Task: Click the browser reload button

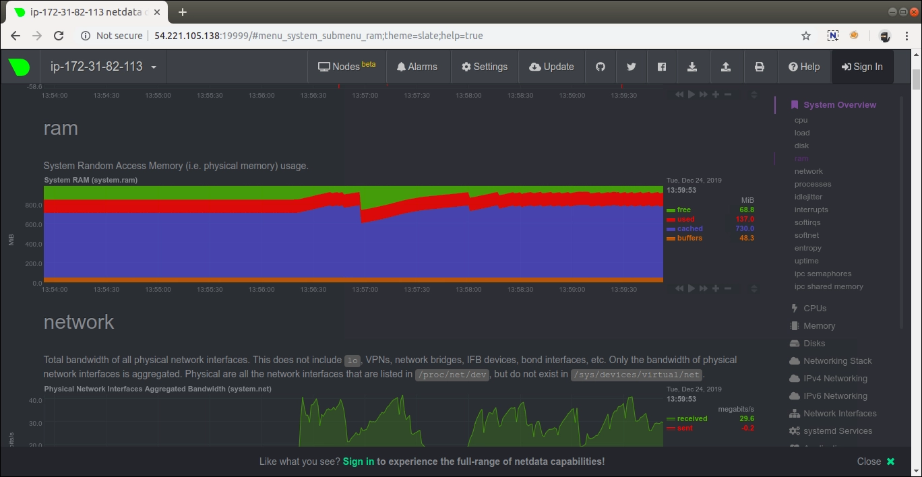Action: click(x=59, y=36)
